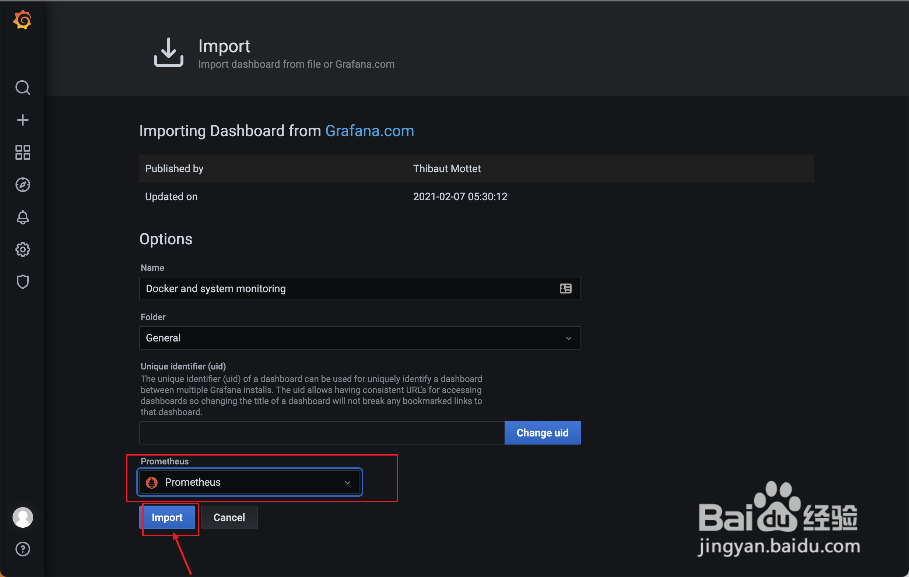
Task: Open the Dashboards grid icon
Action: [x=22, y=152]
